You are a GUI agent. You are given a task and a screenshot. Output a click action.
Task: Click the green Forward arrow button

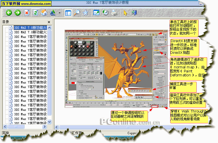click(x=18, y=13)
